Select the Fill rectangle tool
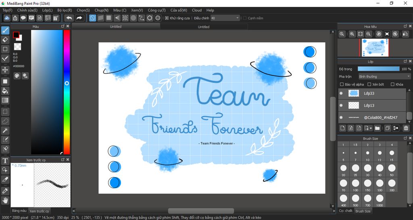This screenshot has width=413, height=220. pyautogui.click(x=5, y=82)
